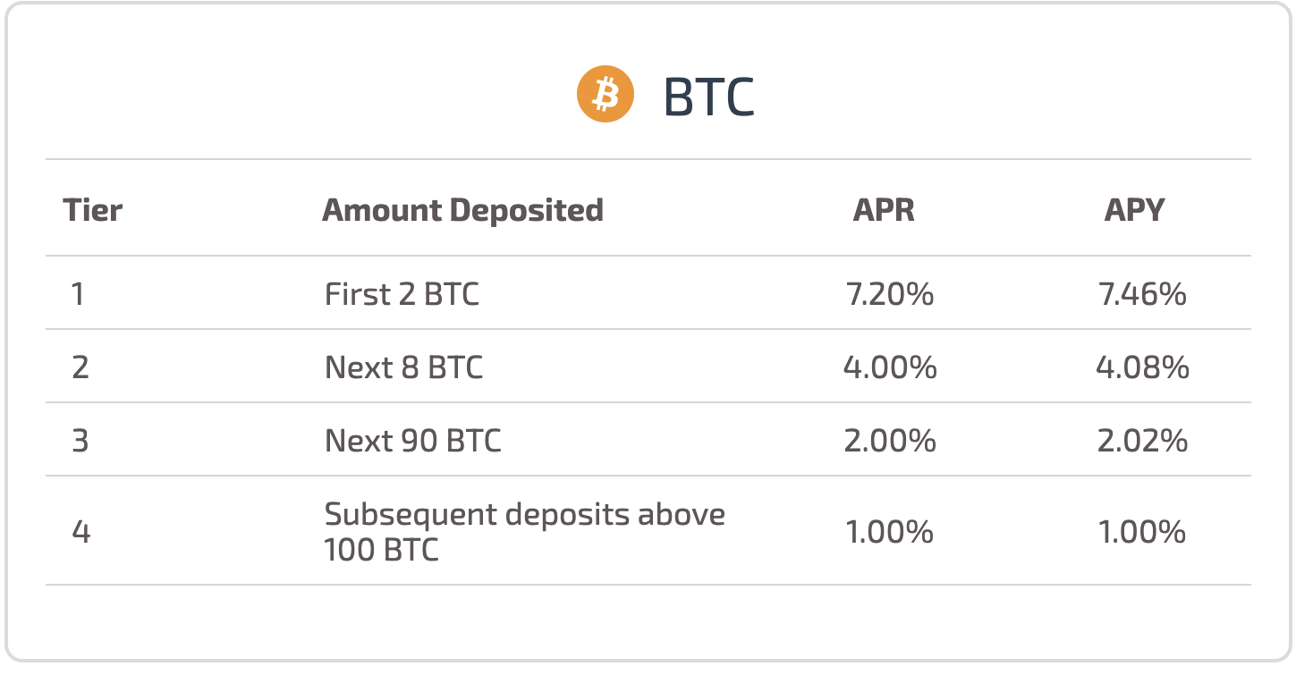The image size is (1296, 675).
Task: Click the Next 90 BTC cell
Action: tap(412, 441)
